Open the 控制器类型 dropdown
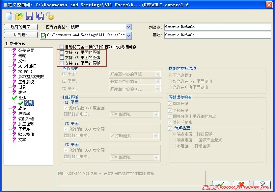This screenshot has height=192, width=275. click(x=128, y=27)
